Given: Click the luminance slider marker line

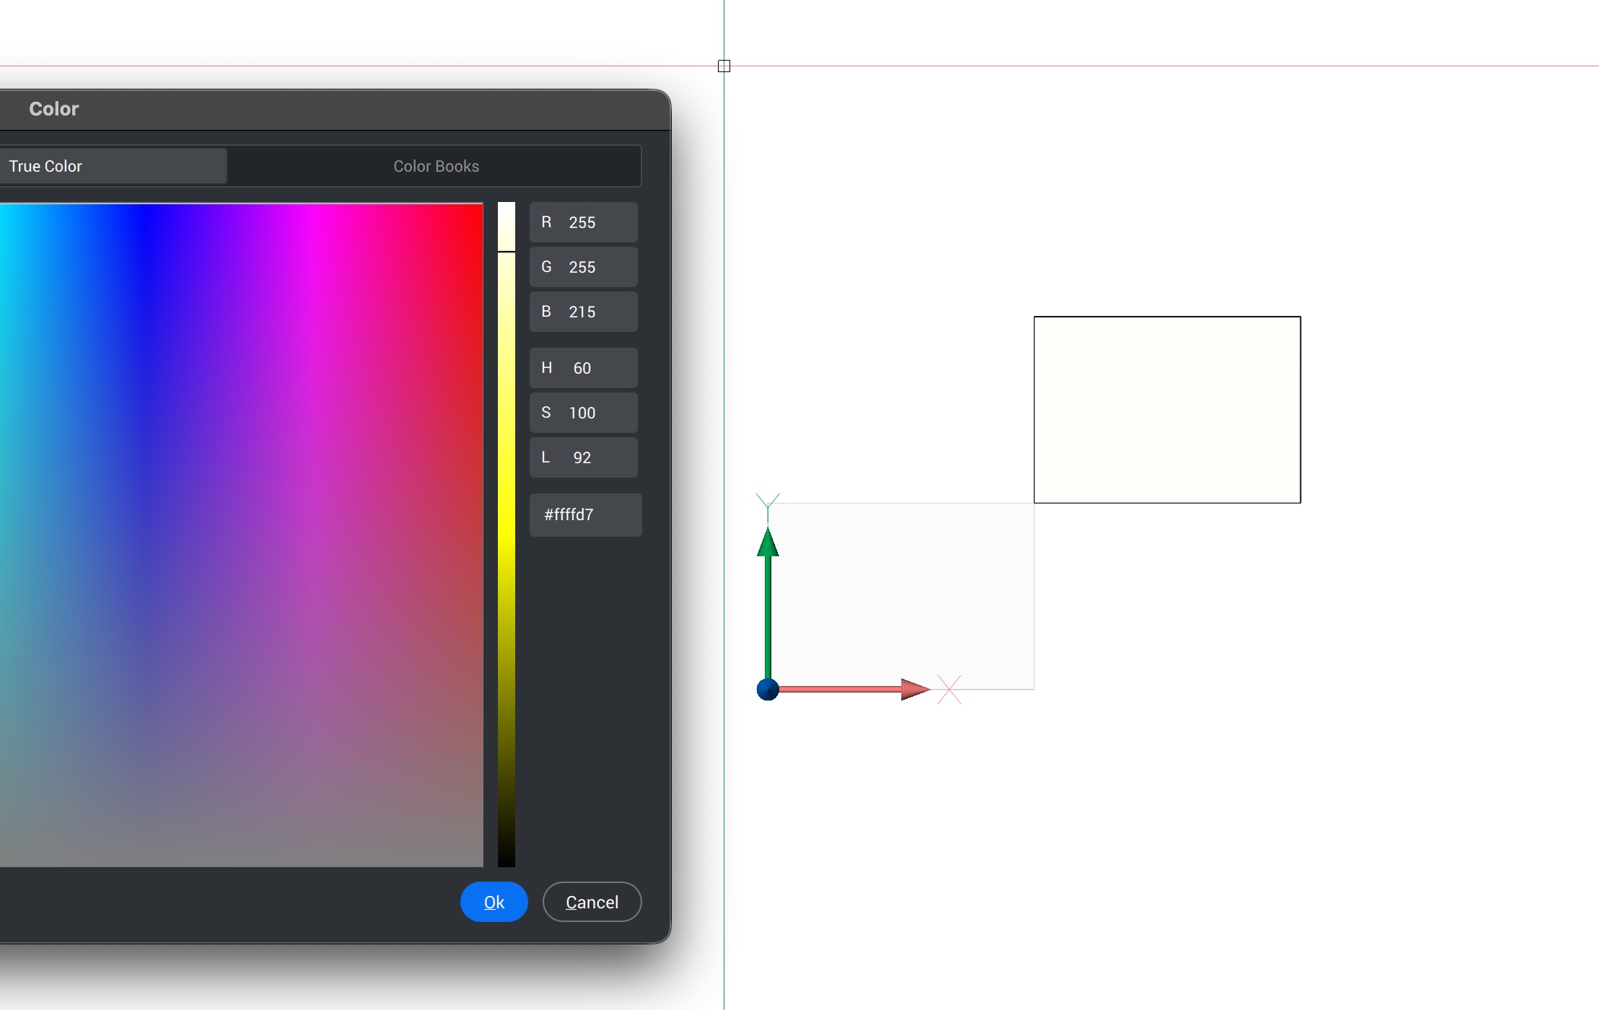Looking at the screenshot, I should 507,252.
